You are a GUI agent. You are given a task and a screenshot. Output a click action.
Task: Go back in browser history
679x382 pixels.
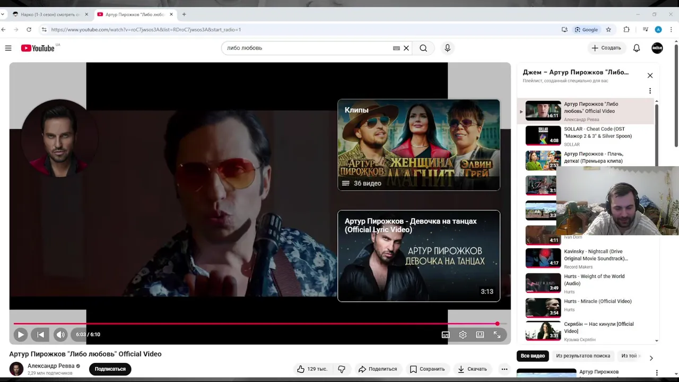(4, 30)
